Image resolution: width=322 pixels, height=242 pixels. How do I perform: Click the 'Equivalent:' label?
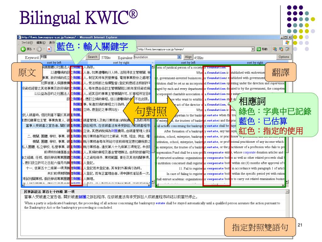(125, 58)
